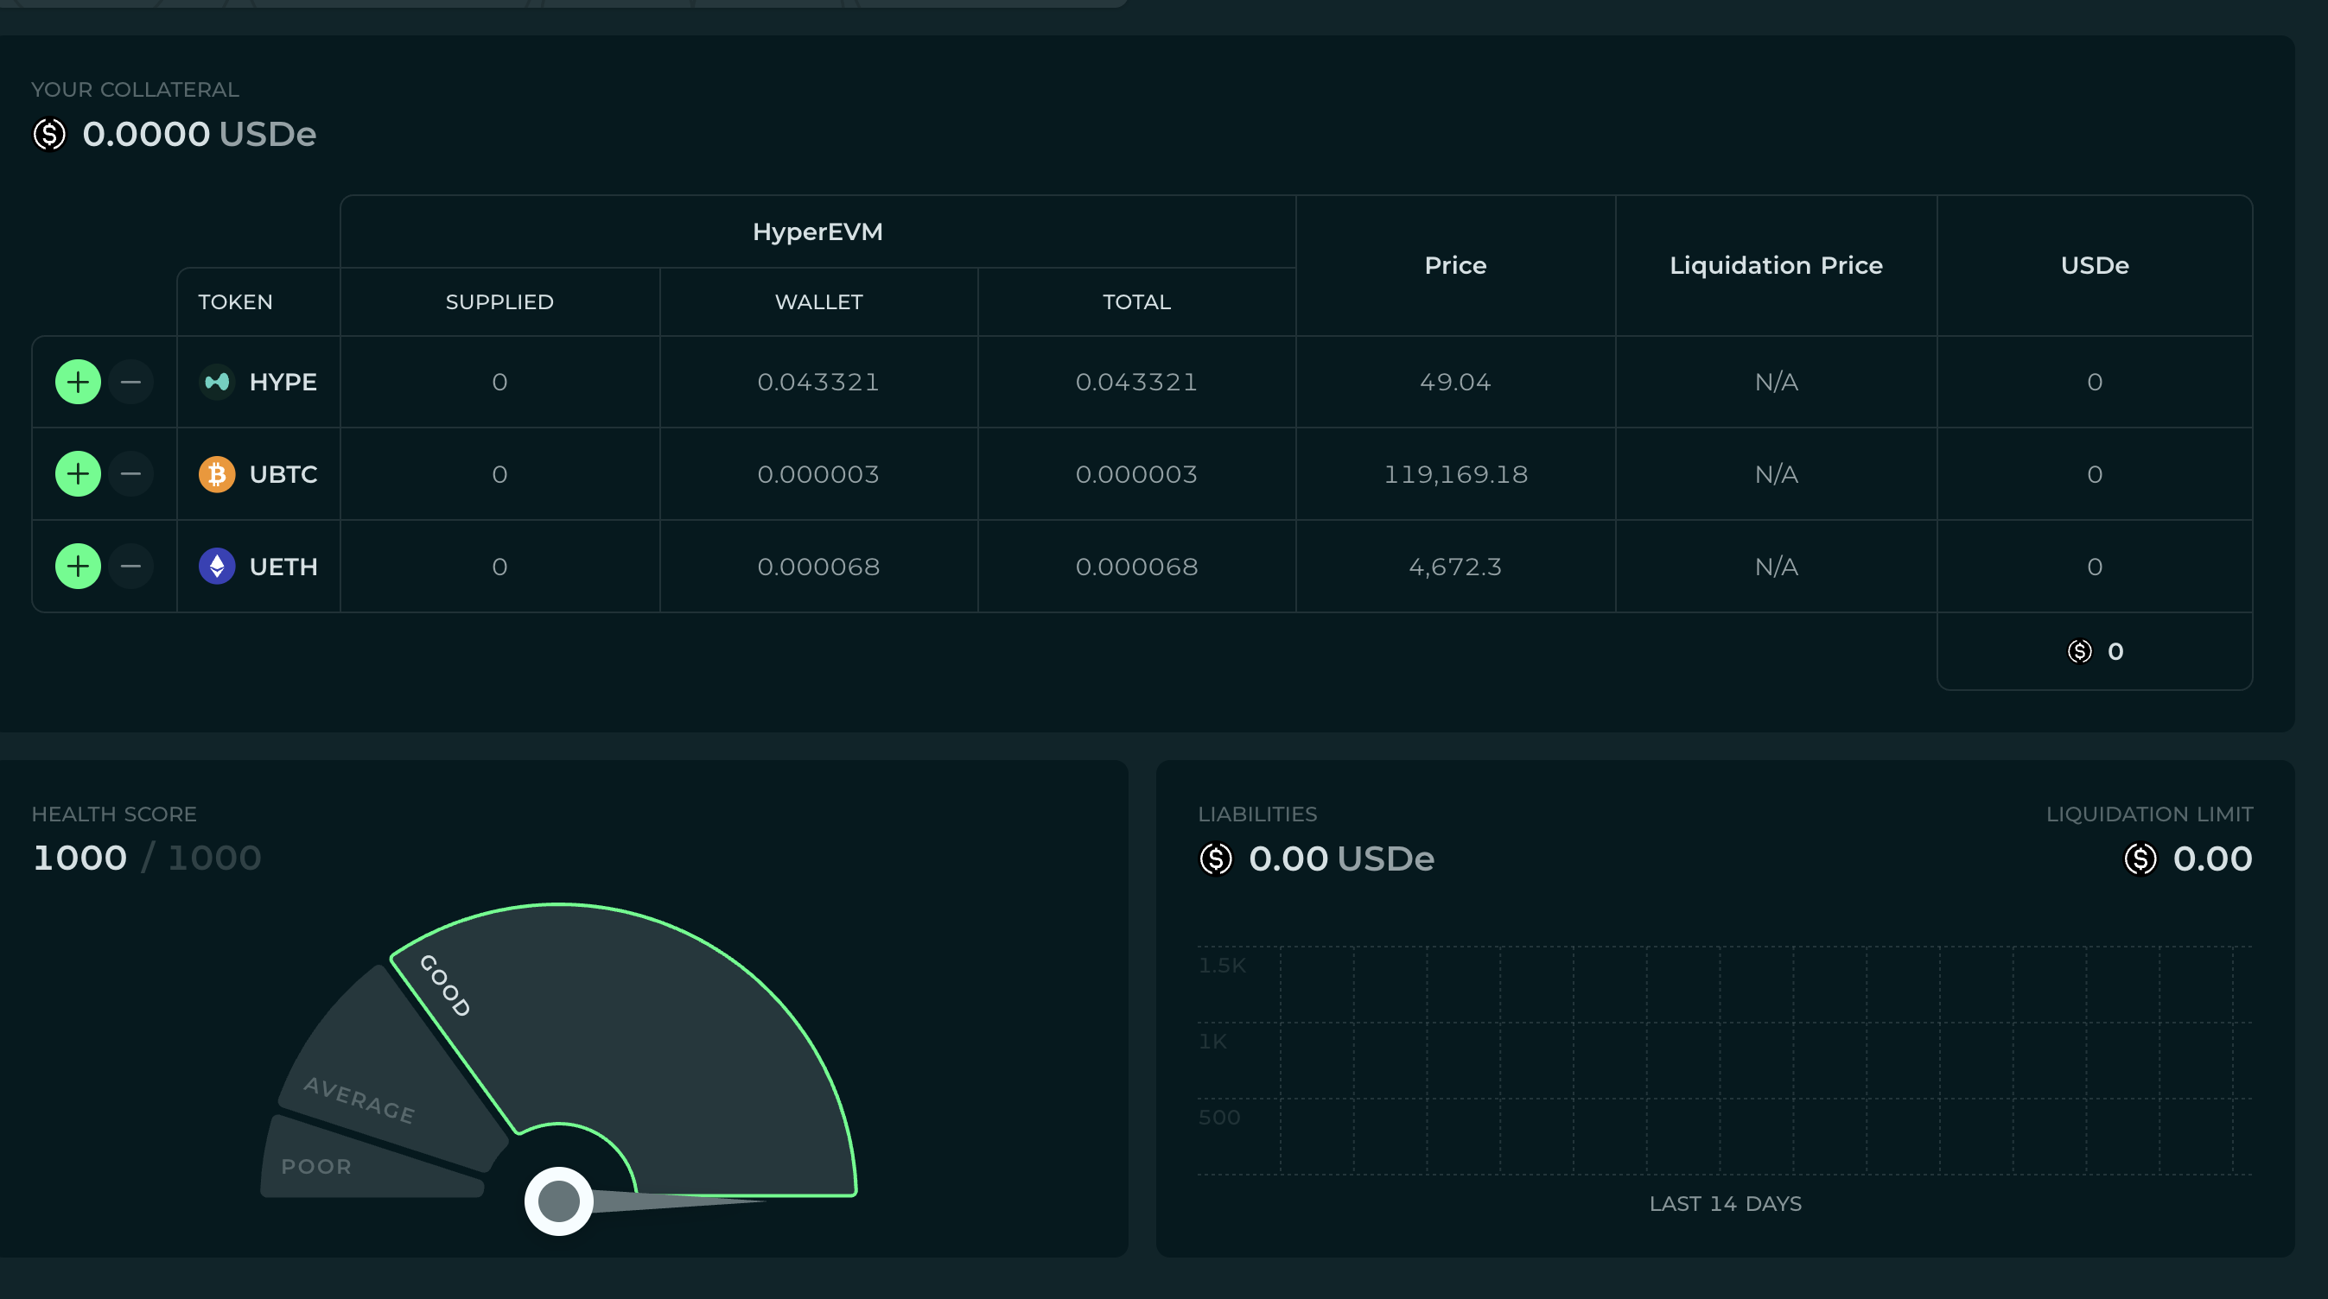Click the minus button in HYPE row
This screenshot has width=2328, height=1299.
point(131,382)
